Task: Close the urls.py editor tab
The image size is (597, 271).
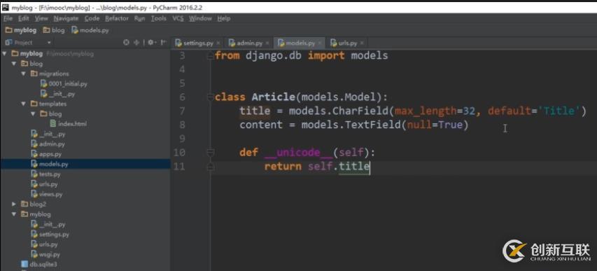Action: (x=362, y=43)
